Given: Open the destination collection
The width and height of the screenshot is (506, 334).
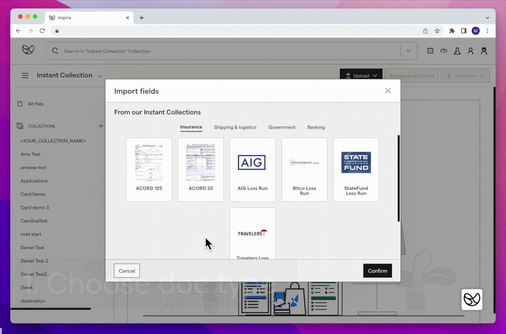Looking at the screenshot, I should [x=33, y=301].
